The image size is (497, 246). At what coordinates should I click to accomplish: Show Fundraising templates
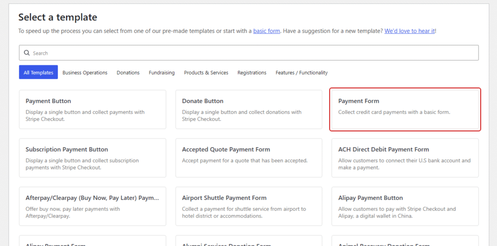tap(162, 73)
